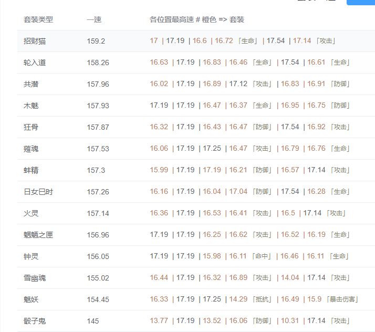
Task: Click the 「命中」 tag in 钟灵 row
Action: [x=262, y=256]
